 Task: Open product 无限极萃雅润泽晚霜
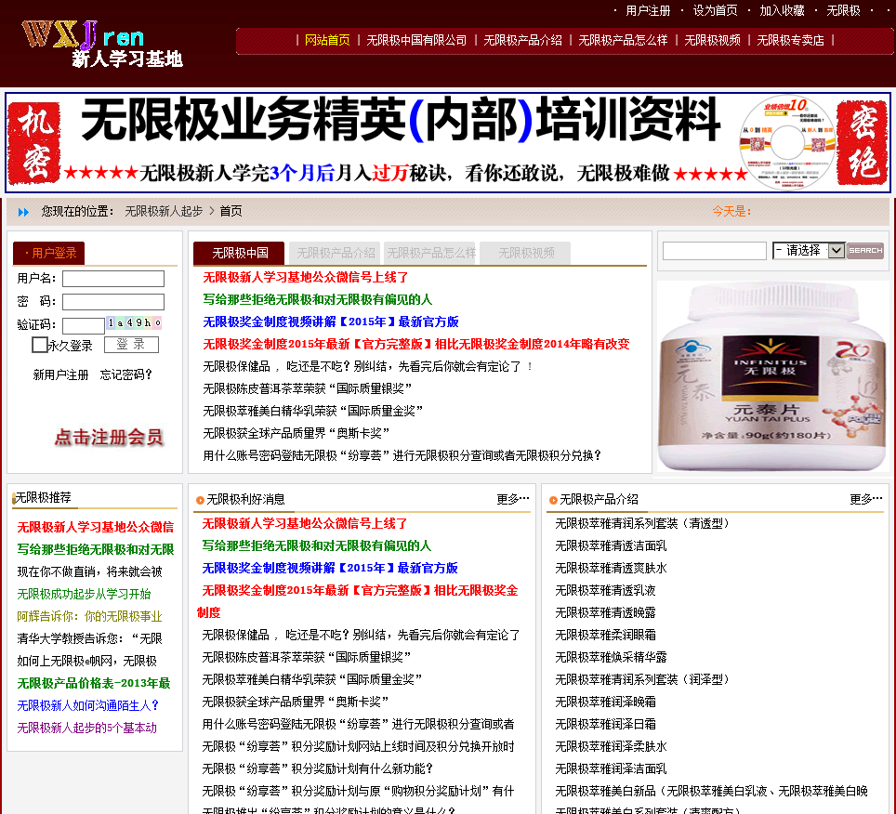[x=605, y=702]
